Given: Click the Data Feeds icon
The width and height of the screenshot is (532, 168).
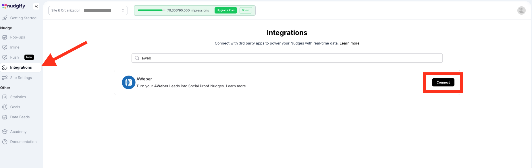Looking at the screenshot, I should point(5,117).
